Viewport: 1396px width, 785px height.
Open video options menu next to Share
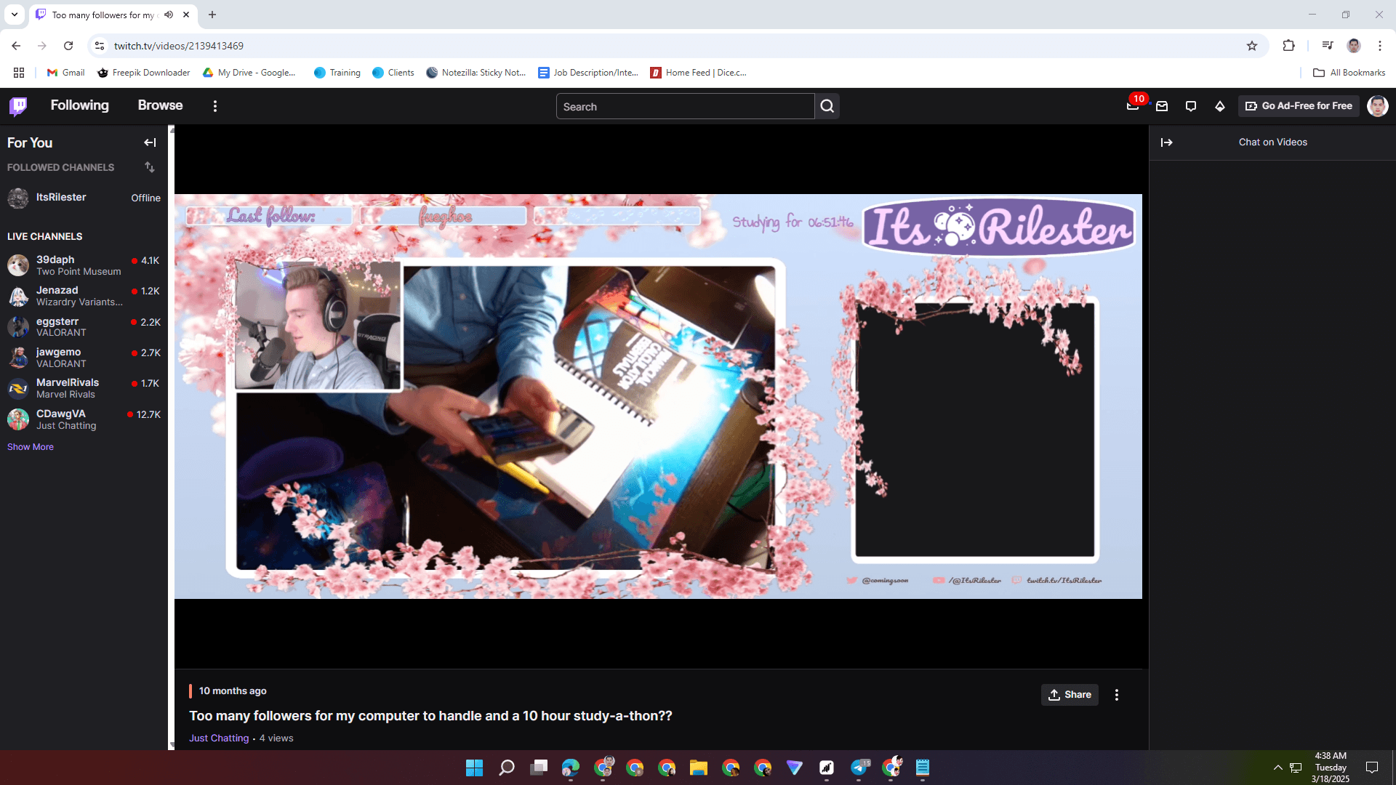(x=1117, y=695)
